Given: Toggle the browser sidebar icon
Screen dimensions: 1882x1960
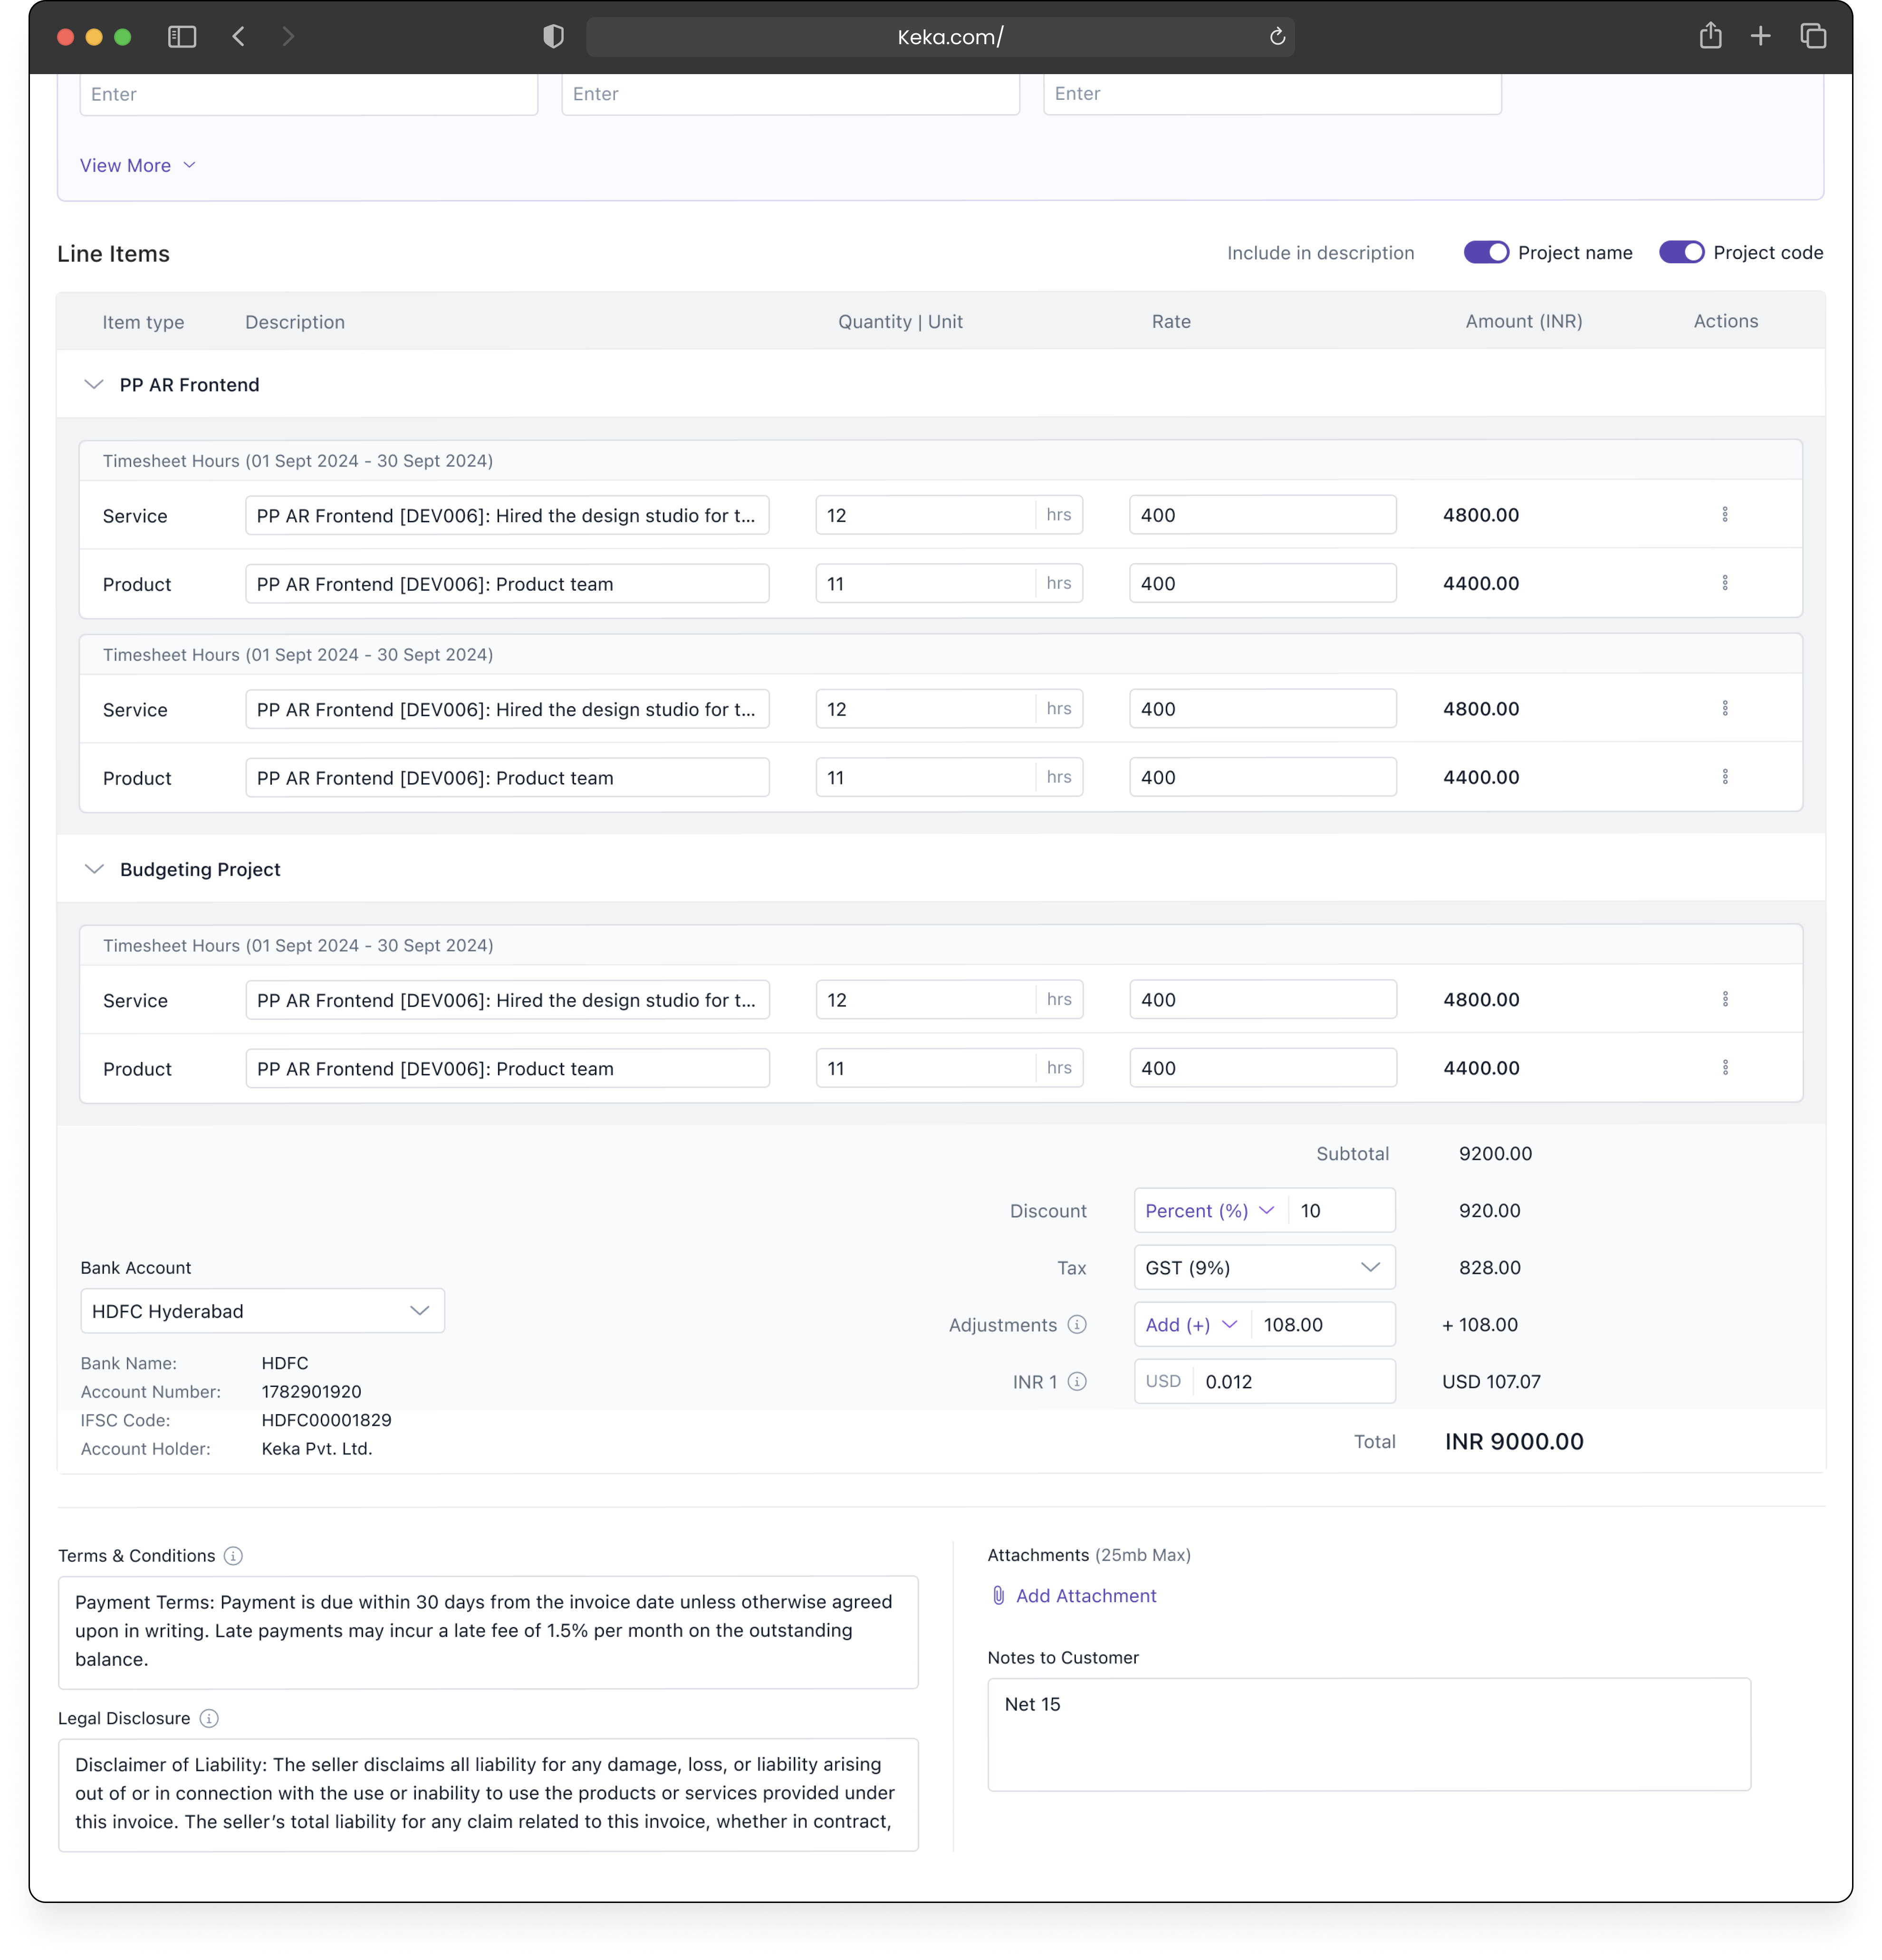Looking at the screenshot, I should point(181,37).
